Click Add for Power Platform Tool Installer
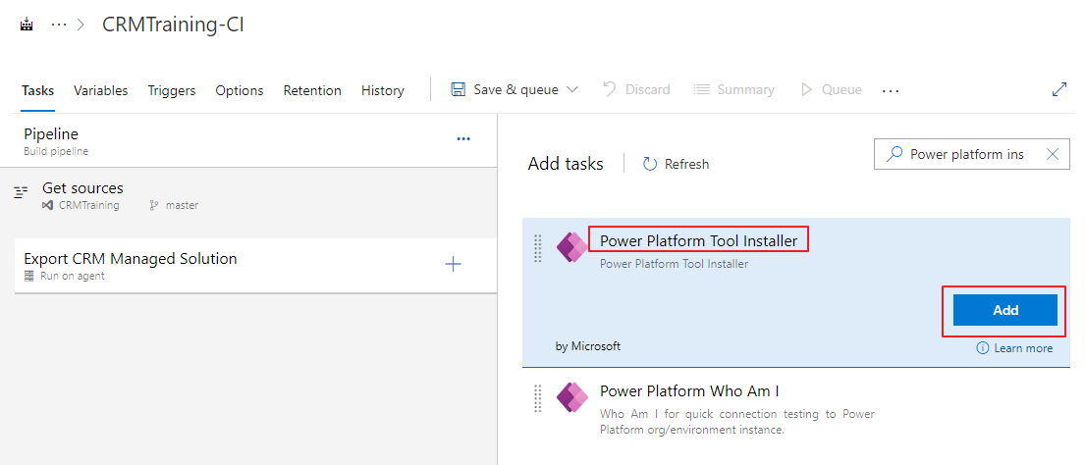Viewport: 1085px width, 465px height. [1004, 310]
